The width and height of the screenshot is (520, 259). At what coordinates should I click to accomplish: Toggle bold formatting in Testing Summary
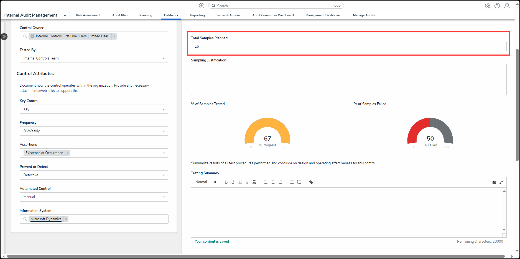coord(226,182)
